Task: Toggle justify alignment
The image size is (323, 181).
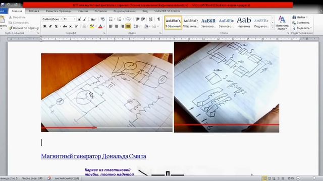Action: tap(128, 26)
